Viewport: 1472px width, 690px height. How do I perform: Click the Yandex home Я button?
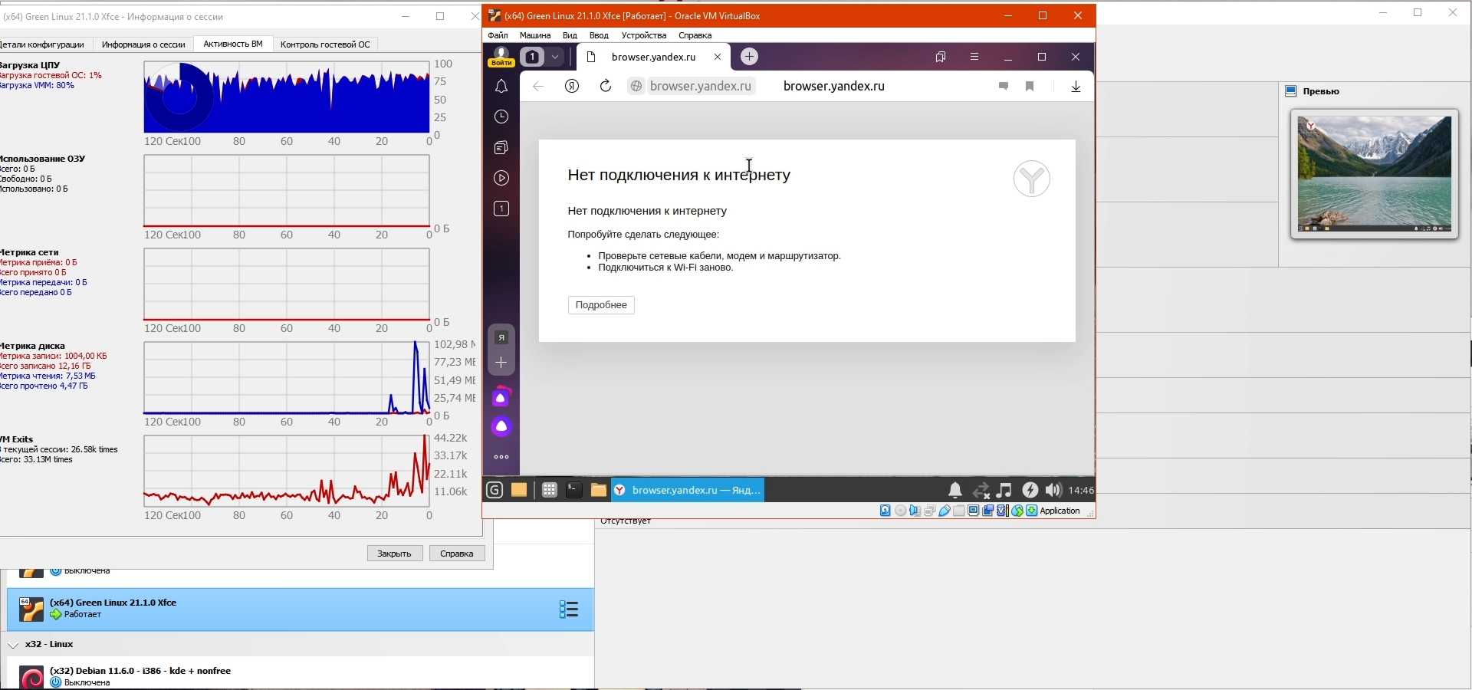pyautogui.click(x=572, y=87)
